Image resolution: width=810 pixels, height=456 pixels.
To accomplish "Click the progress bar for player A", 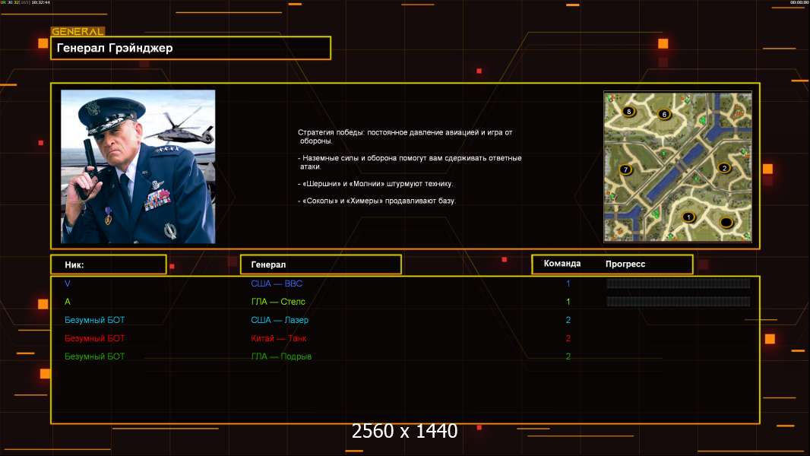I will pyautogui.click(x=678, y=302).
